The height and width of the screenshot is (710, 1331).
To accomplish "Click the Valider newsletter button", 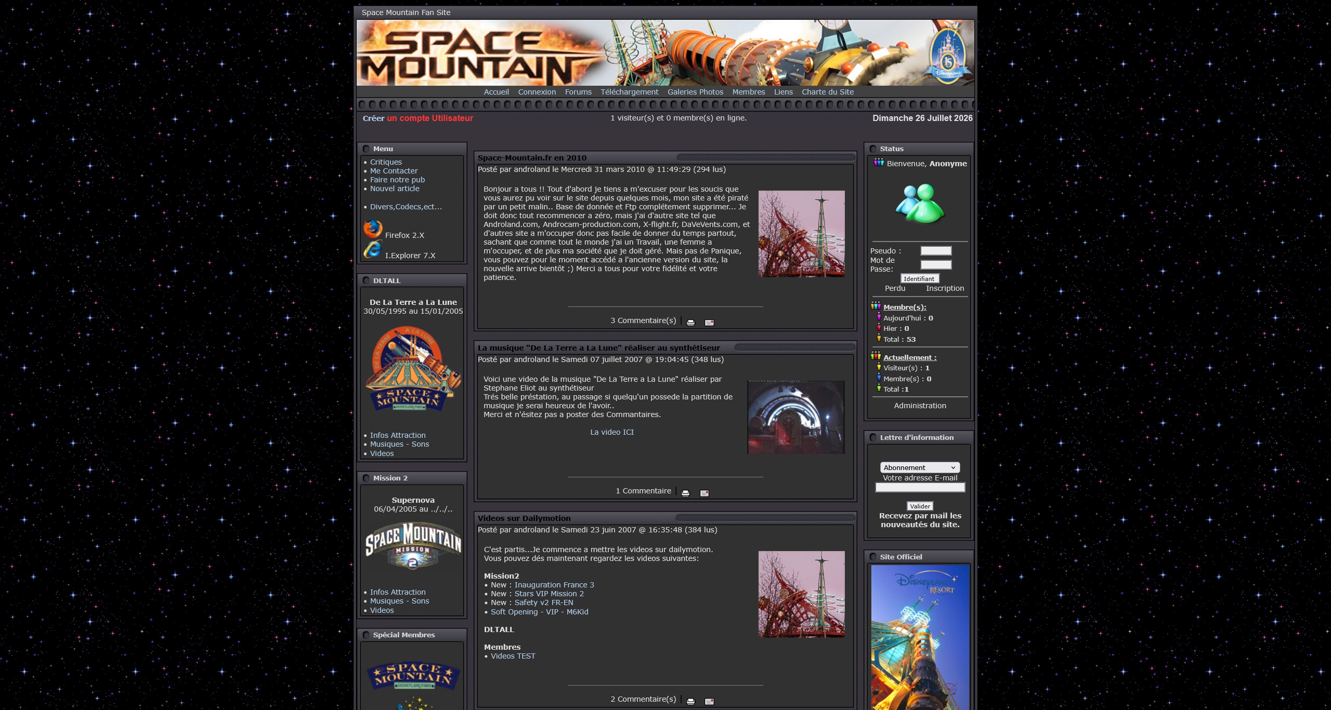I will [x=920, y=506].
